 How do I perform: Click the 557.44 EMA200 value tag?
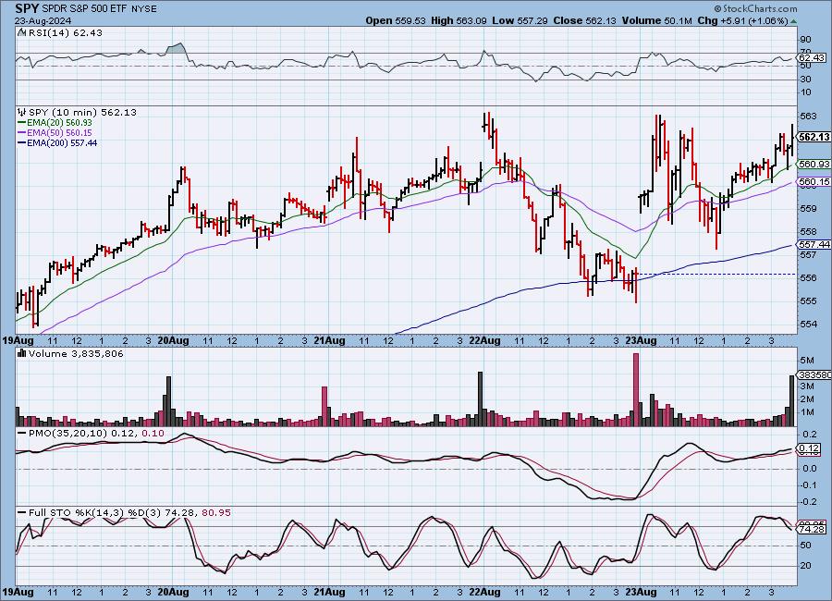point(814,244)
